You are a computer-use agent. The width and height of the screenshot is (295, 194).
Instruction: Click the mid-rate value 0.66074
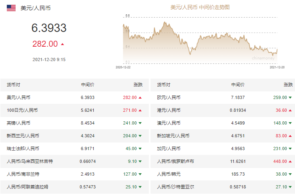pos(88,161)
